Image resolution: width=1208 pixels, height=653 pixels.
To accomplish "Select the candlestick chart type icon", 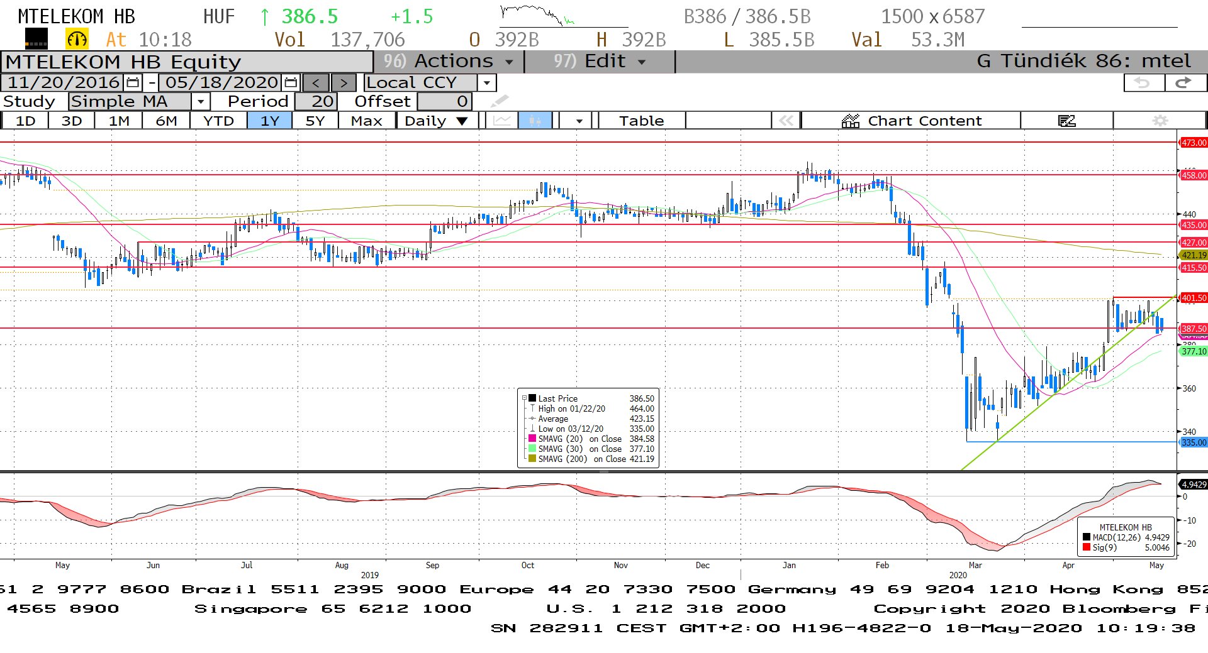I will pos(535,121).
